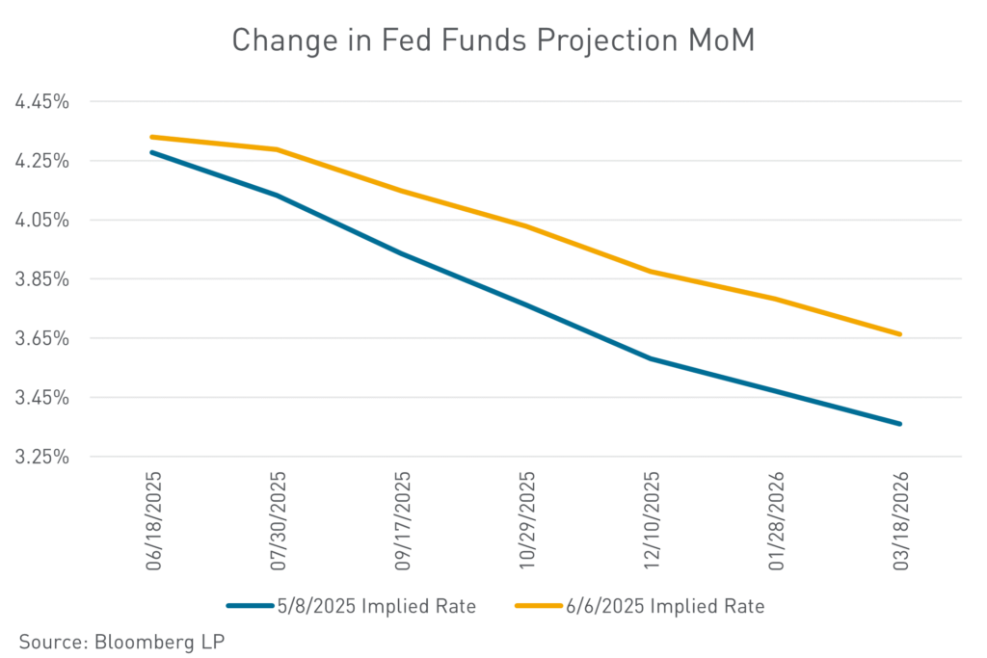This screenshot has height=658, width=987.
Task: Click the 09/17/2025 x-axis date label
Action: point(402,521)
